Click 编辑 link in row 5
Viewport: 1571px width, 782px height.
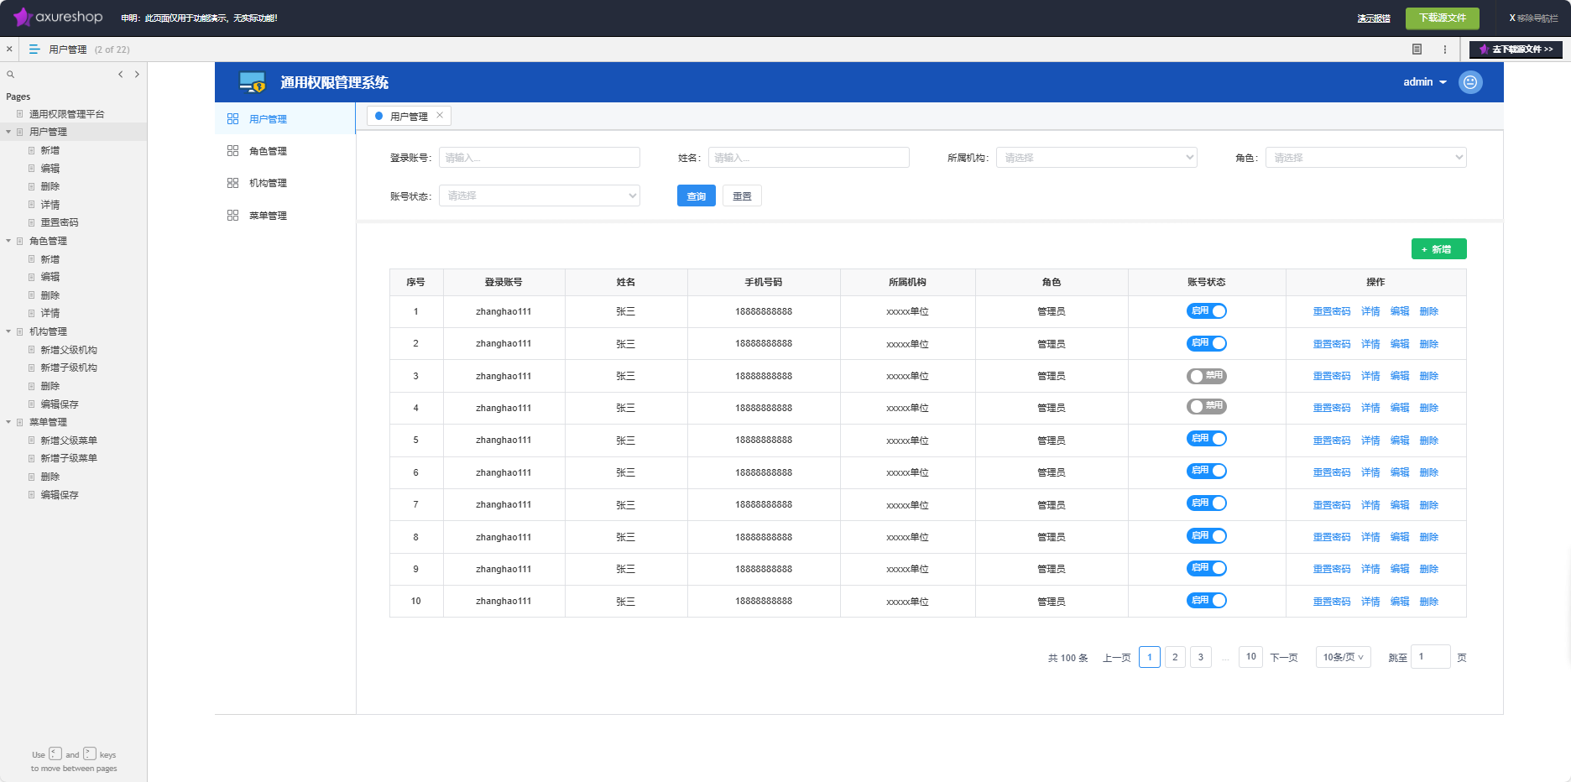point(1400,441)
